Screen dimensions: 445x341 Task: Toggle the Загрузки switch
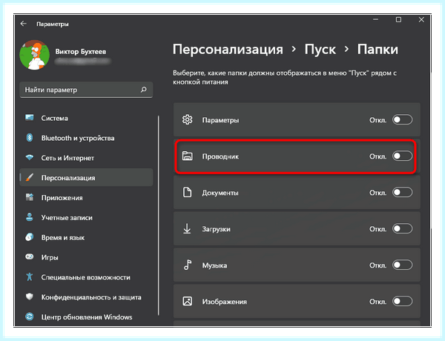[402, 228]
